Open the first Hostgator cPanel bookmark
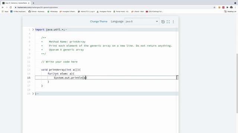 [68, 11]
